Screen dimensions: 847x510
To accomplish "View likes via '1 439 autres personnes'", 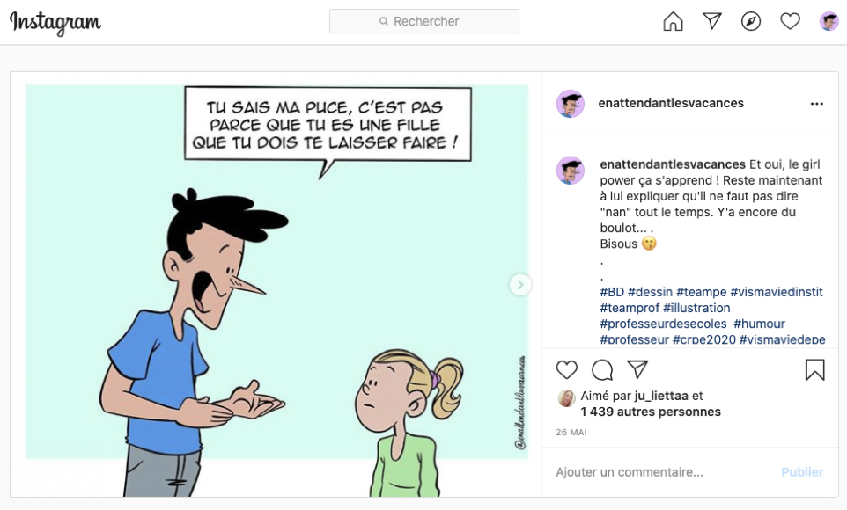I will coord(651,412).
